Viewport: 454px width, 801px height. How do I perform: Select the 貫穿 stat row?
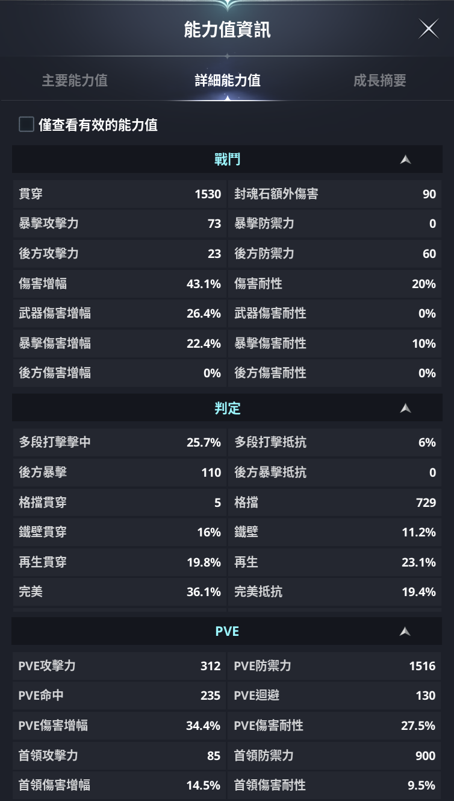(x=119, y=194)
